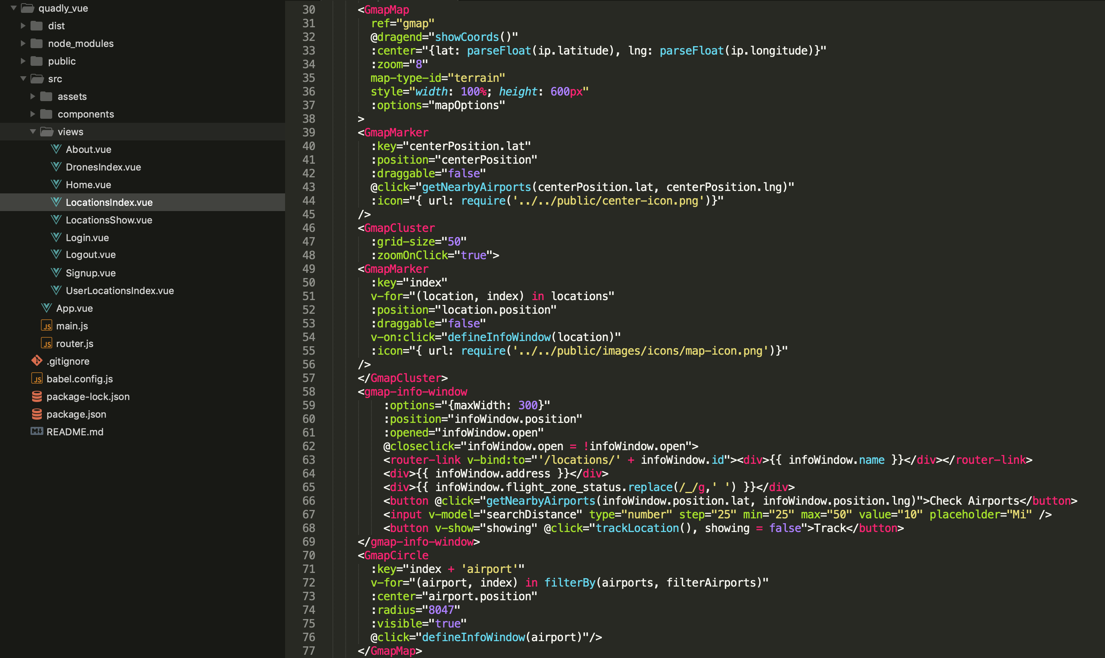Screen dimensions: 1105x658
Task: Click the Vue icon beside About.vue
Action: pos(56,149)
